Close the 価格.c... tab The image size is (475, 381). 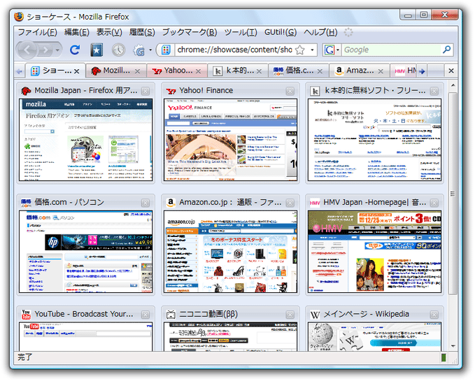320,71
